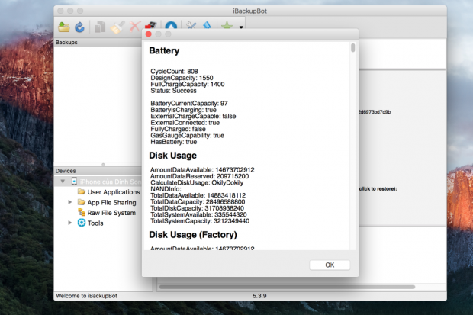Click the Raw File System icon
473x315 pixels.
click(82, 213)
